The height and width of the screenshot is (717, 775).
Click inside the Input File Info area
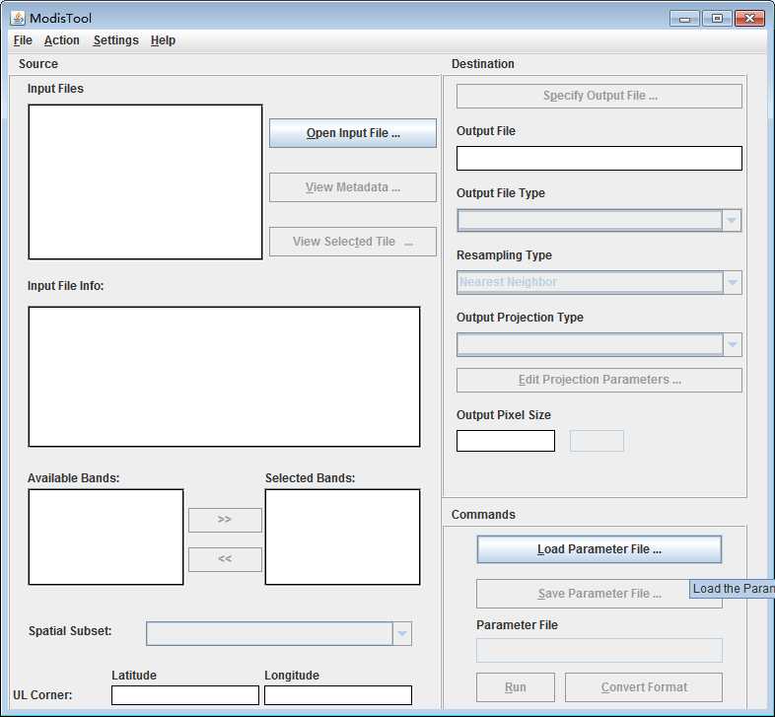pyautogui.click(x=225, y=377)
